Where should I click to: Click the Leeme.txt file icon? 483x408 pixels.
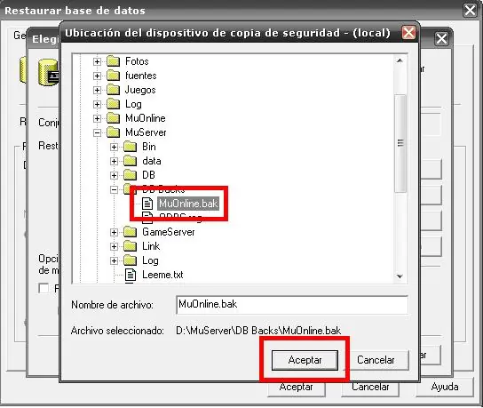[131, 275]
